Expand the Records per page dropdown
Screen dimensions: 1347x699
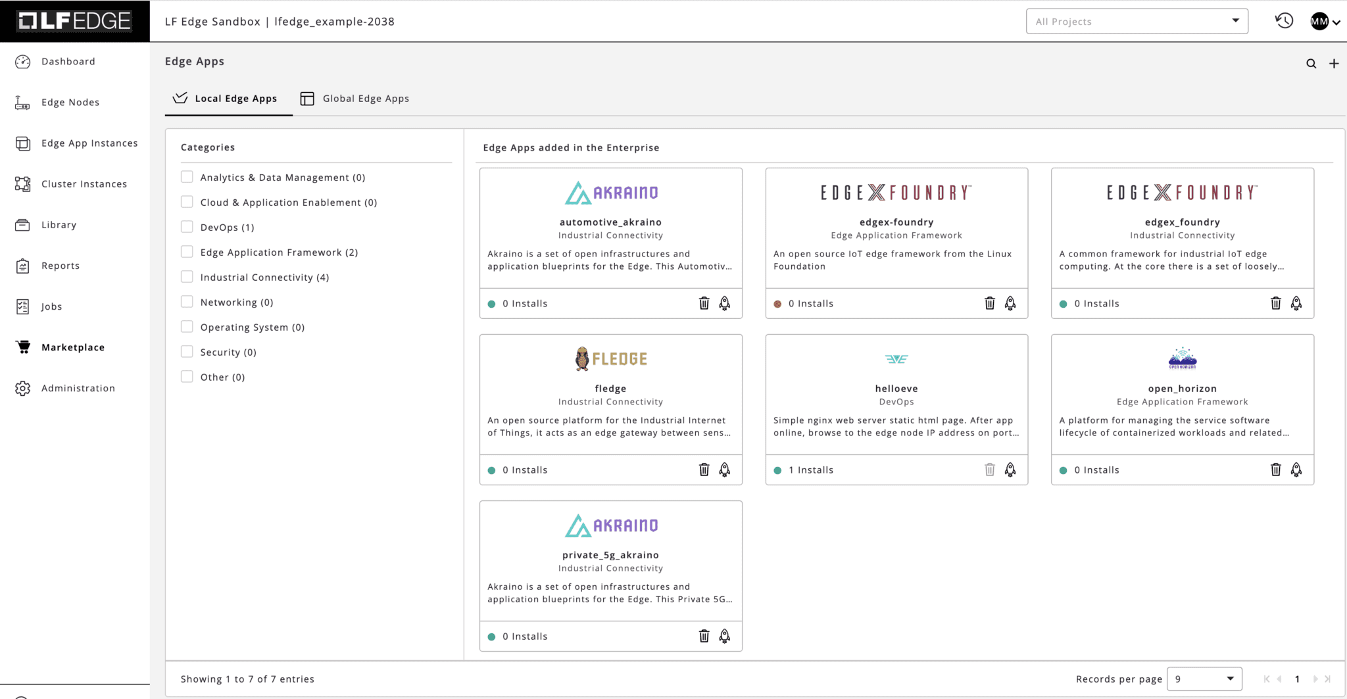1204,679
